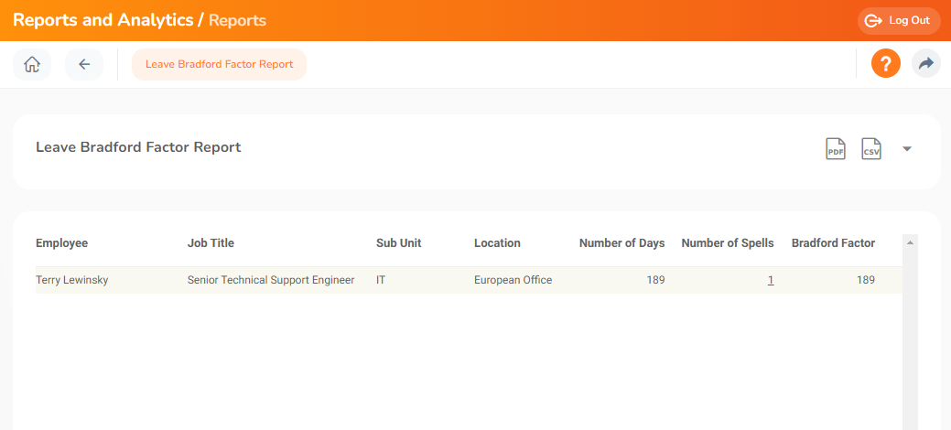Click the back arrow button
Image resolution: width=951 pixels, height=430 pixels.
point(84,64)
